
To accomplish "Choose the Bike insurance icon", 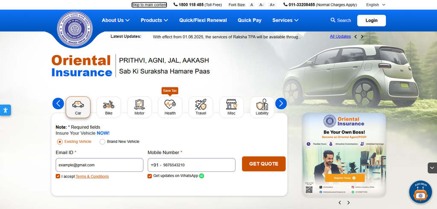I will pos(109,107).
